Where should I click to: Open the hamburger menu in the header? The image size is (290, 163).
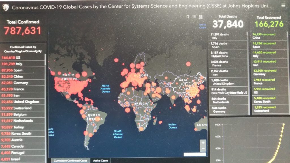(283, 5)
